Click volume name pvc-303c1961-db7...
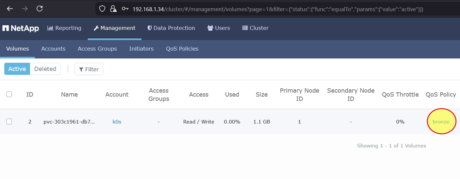The height and width of the screenshot is (179, 460). click(x=69, y=122)
